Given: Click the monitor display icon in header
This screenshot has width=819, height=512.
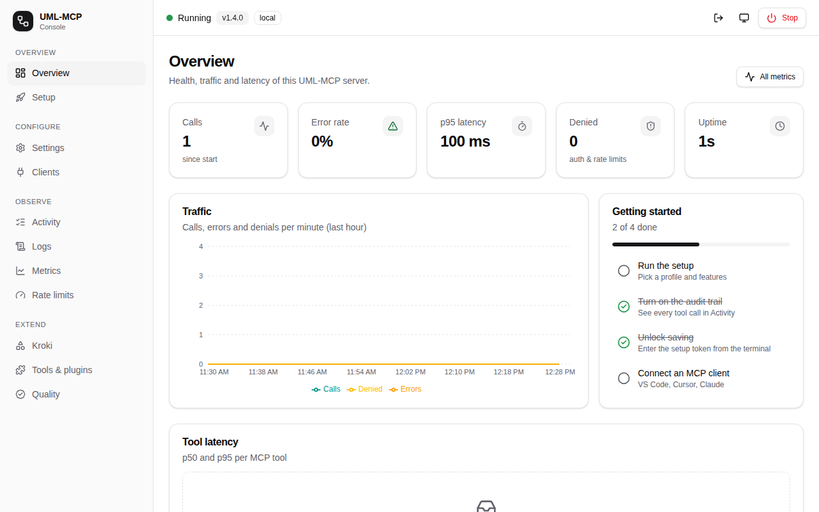Looking at the screenshot, I should (744, 18).
